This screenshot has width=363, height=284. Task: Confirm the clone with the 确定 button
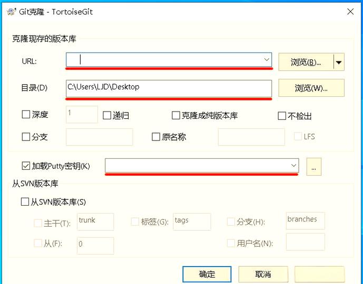[x=207, y=275]
